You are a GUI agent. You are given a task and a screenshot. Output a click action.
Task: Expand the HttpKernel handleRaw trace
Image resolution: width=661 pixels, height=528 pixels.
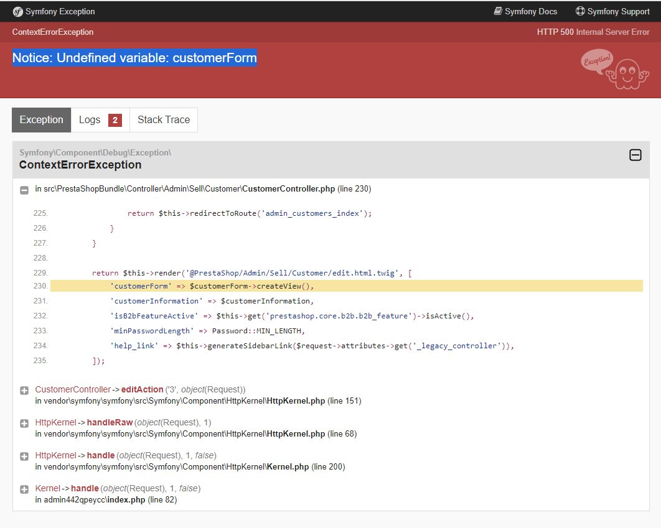24,423
